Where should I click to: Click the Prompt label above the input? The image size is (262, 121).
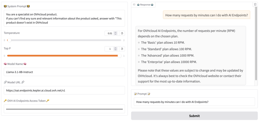142,94
